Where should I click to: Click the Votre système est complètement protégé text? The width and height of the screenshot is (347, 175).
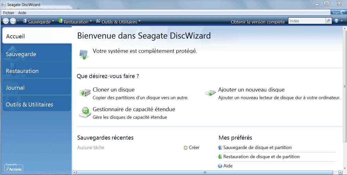145,51
